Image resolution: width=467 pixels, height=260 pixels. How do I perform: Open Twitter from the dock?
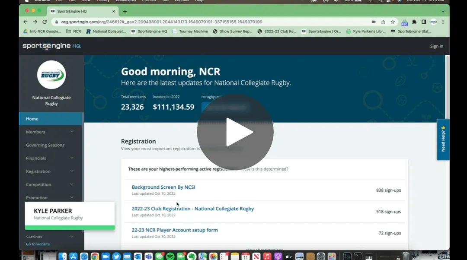click(x=116, y=256)
